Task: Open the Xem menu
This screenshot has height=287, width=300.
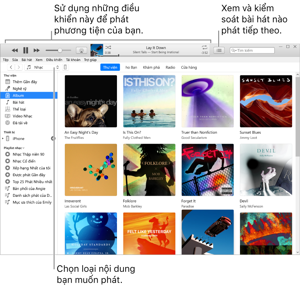Action: 39,60
